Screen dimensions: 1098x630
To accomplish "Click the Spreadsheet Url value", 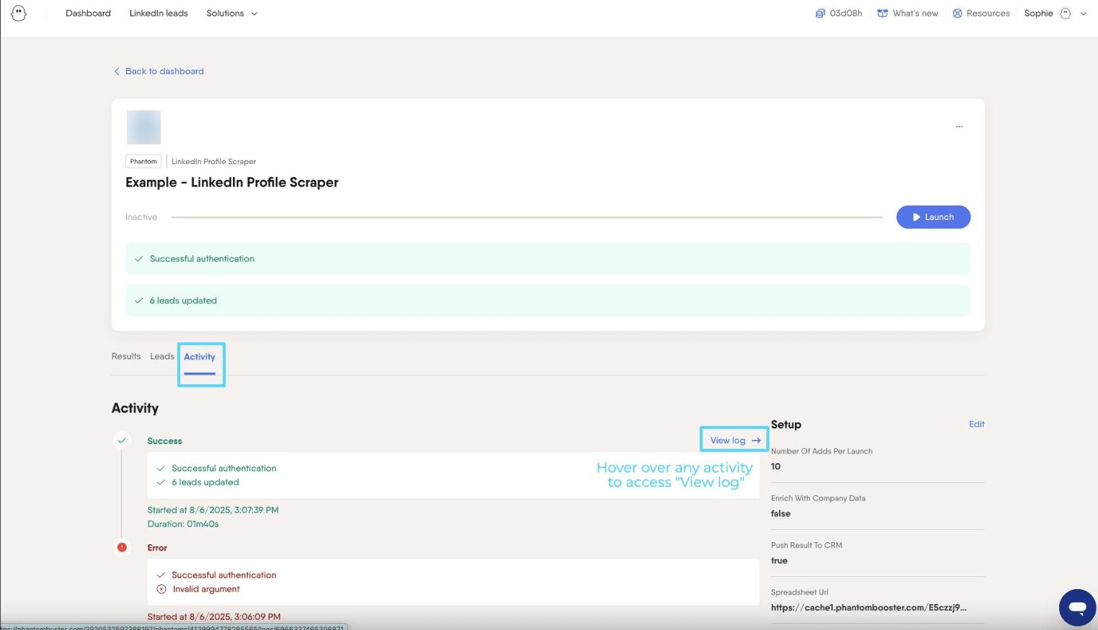I will [868, 608].
